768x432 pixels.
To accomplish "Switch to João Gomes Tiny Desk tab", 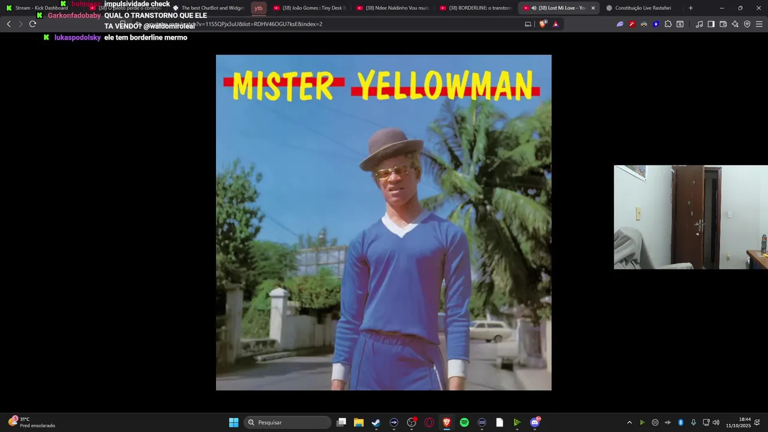I will [308, 8].
